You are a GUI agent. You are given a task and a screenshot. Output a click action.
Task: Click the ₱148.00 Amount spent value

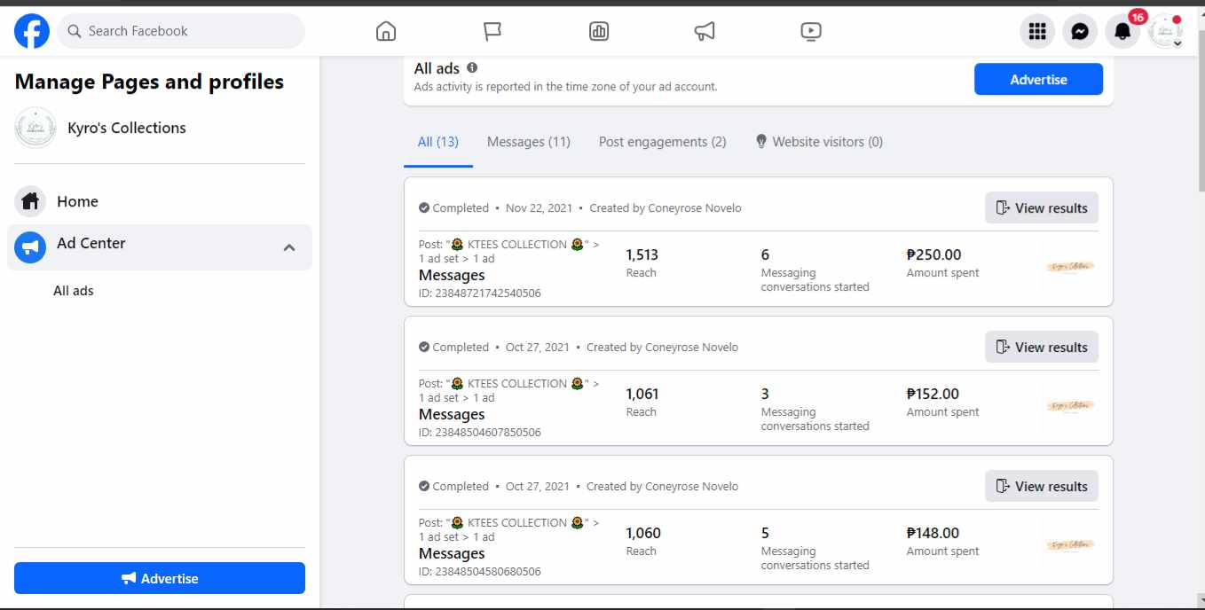pos(933,533)
